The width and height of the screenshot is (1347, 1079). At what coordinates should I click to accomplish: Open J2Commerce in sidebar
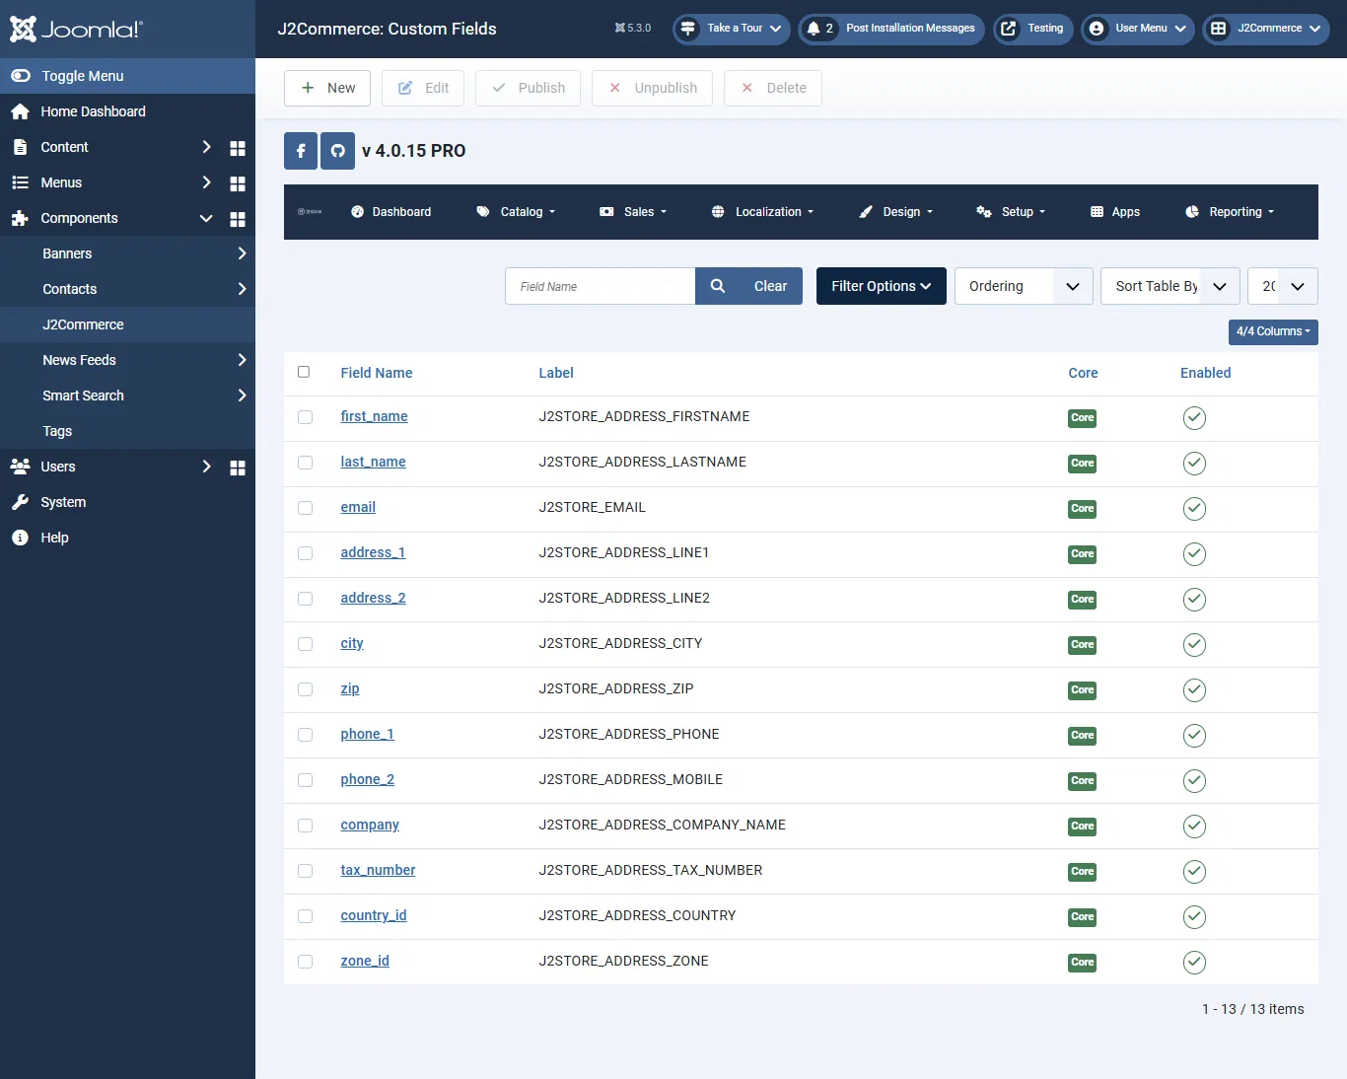[x=127, y=324]
